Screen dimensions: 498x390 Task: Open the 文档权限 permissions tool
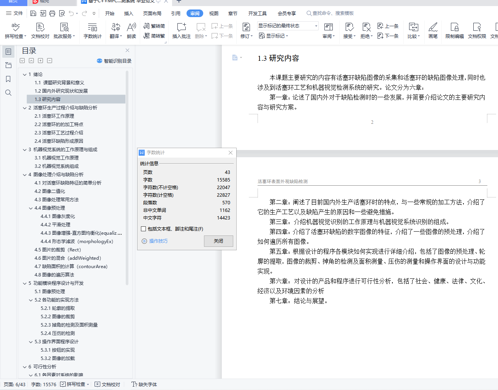click(x=477, y=30)
